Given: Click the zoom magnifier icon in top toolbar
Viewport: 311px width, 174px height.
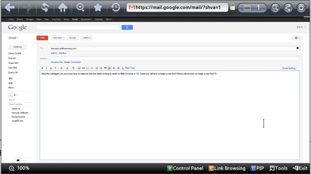Looking at the screenshot, I should click(80, 8).
